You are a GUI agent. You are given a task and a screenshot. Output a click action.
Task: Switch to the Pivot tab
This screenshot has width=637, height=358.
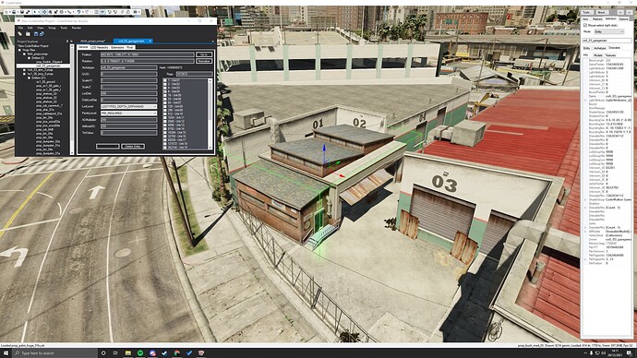pos(130,47)
